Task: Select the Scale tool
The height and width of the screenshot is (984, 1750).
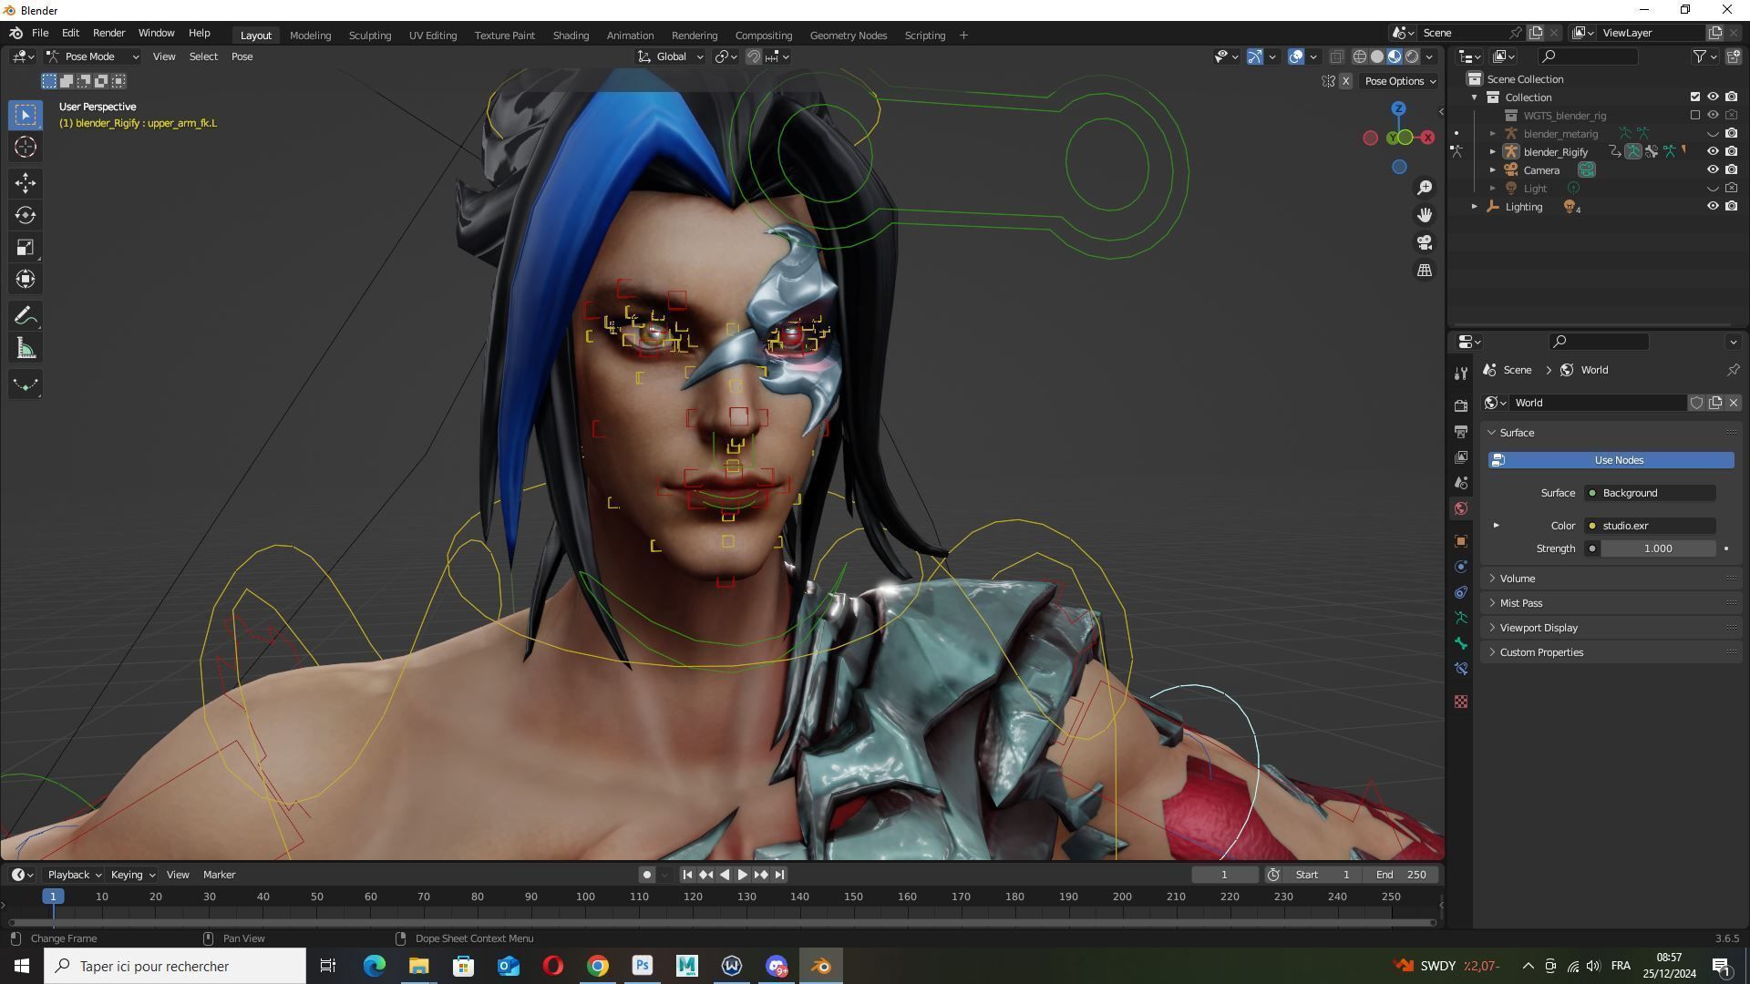Action: 26,247
